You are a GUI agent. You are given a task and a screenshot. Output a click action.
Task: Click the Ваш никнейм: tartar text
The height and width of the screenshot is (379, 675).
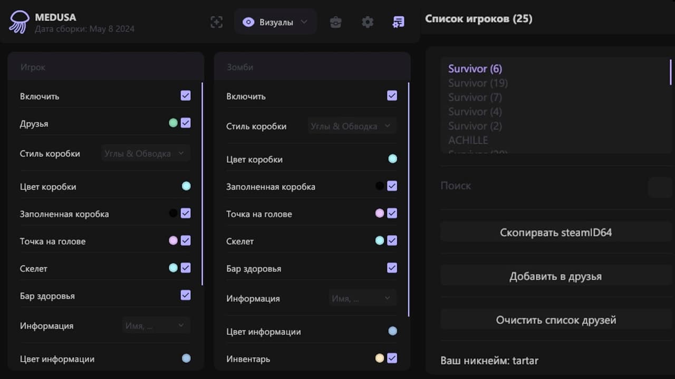coord(489,361)
